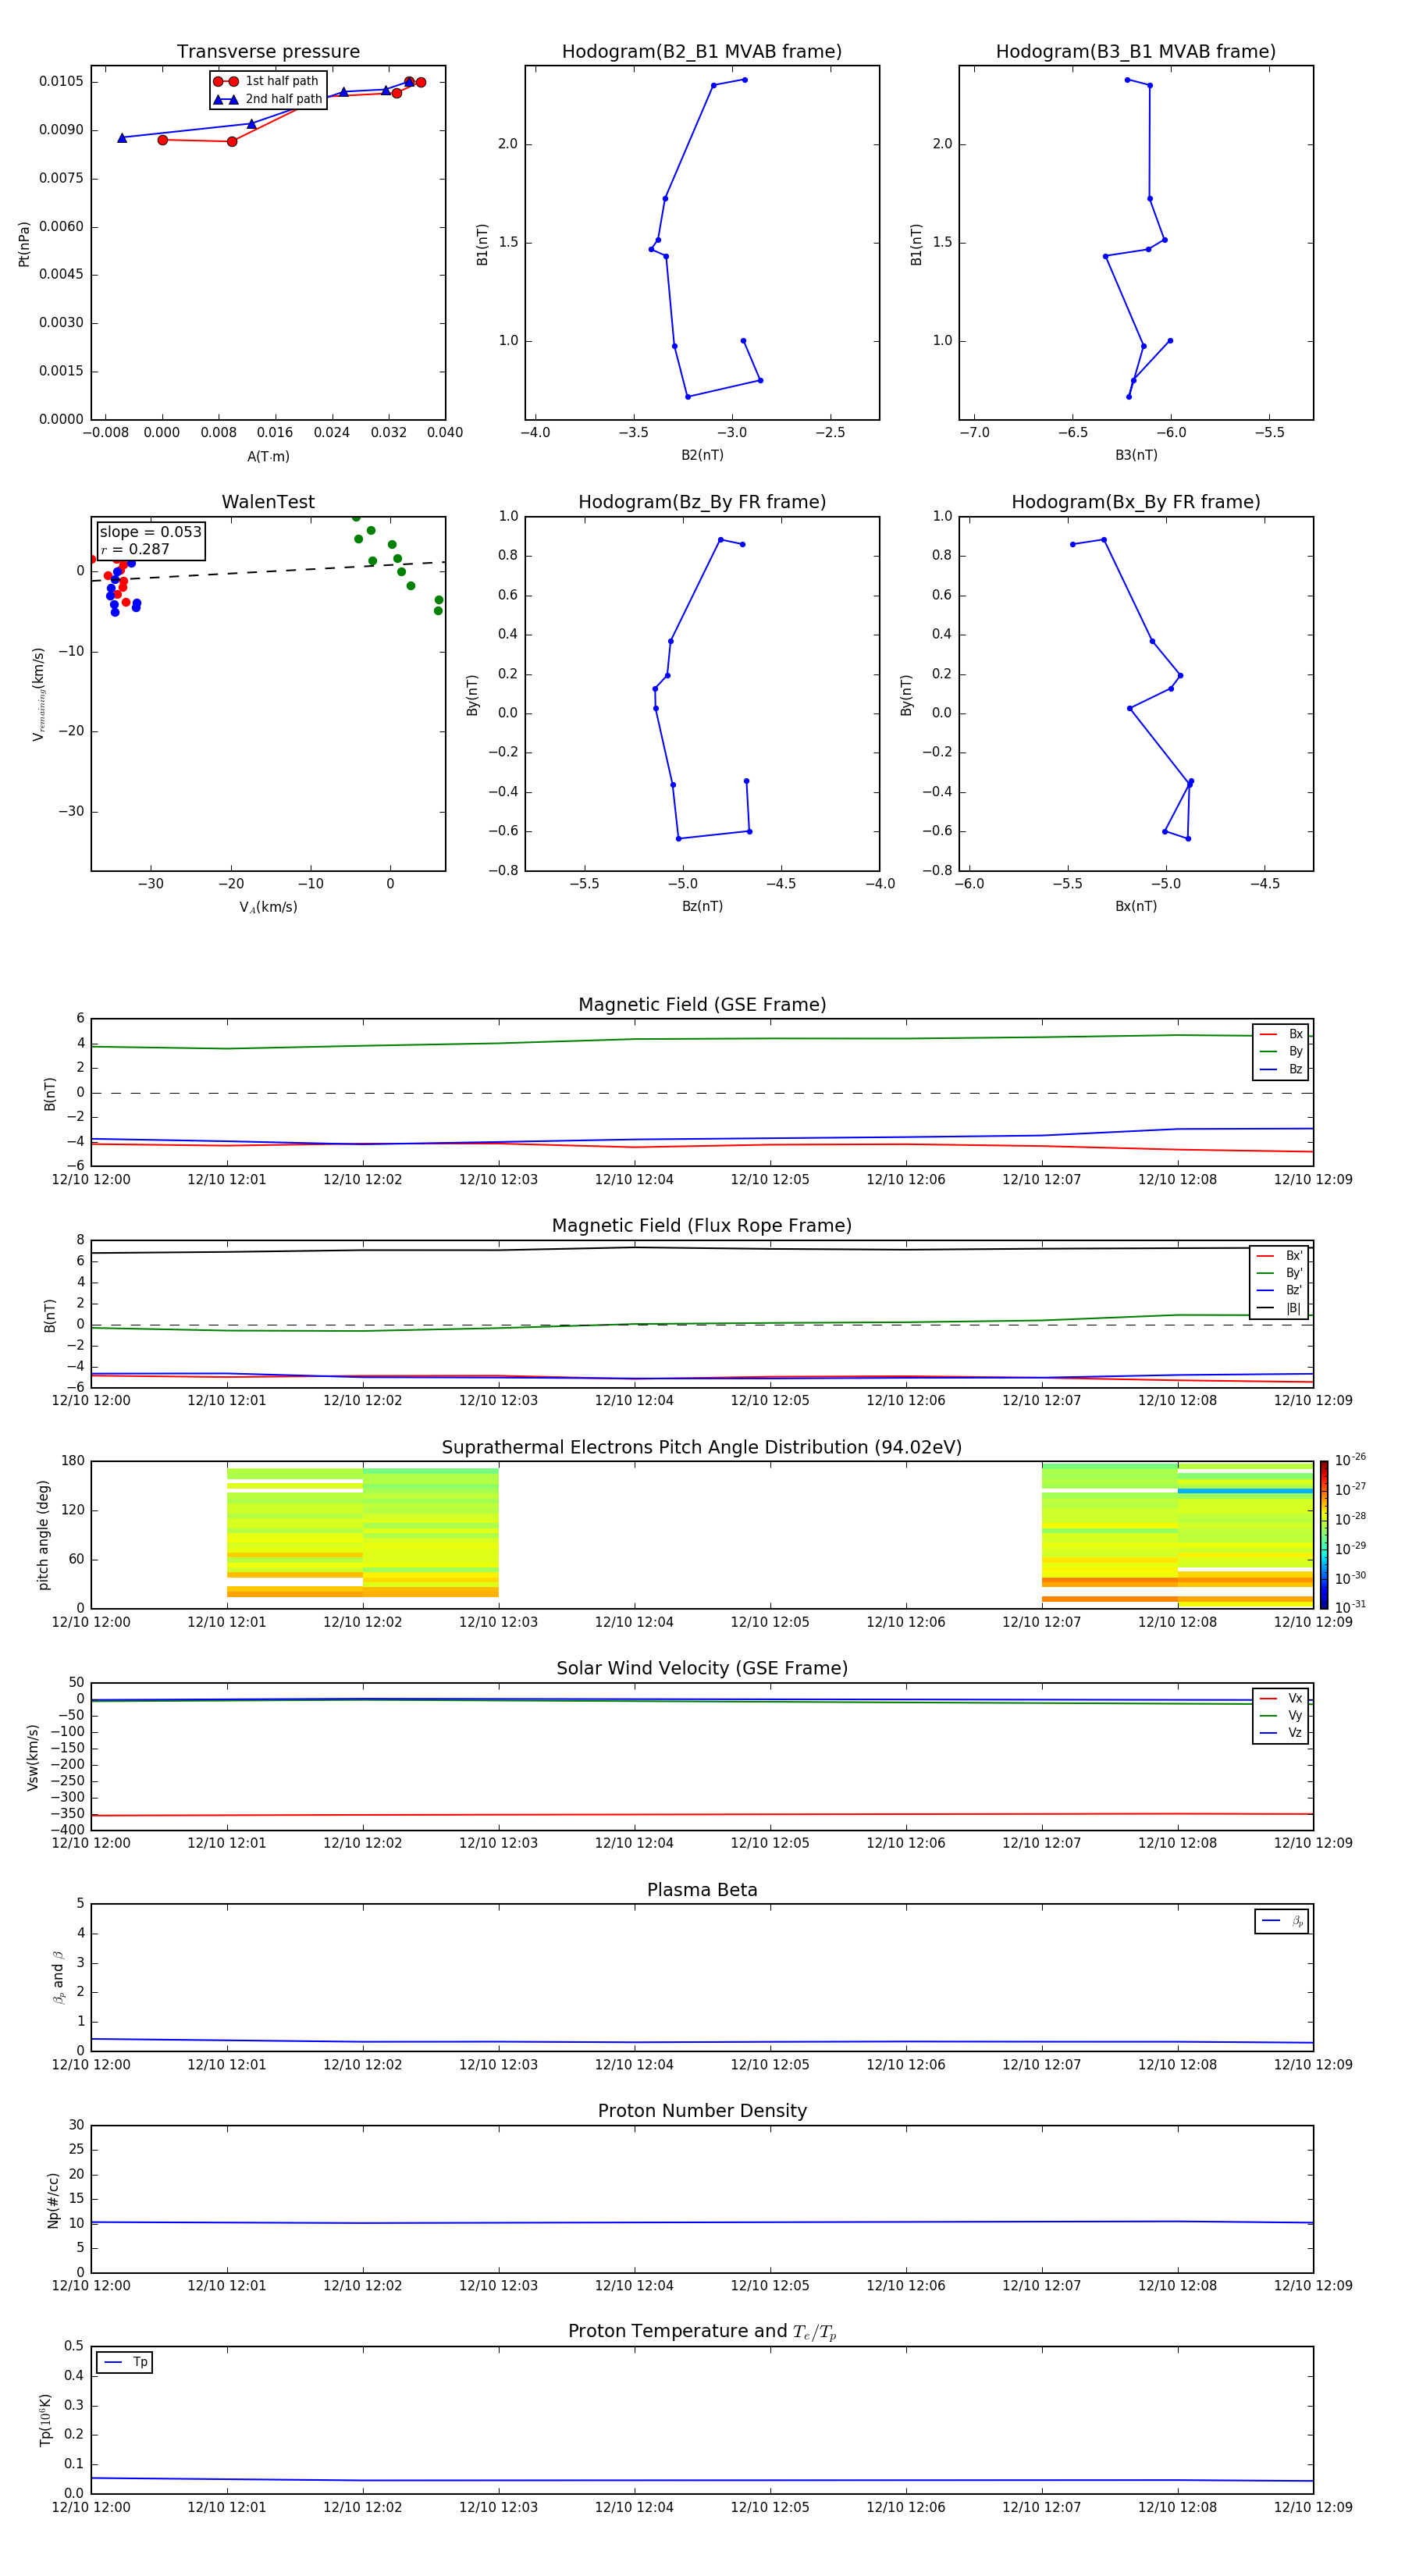Click the black |B| line in flux rope plot
The width and height of the screenshot is (1405, 2576).
pos(702,1249)
